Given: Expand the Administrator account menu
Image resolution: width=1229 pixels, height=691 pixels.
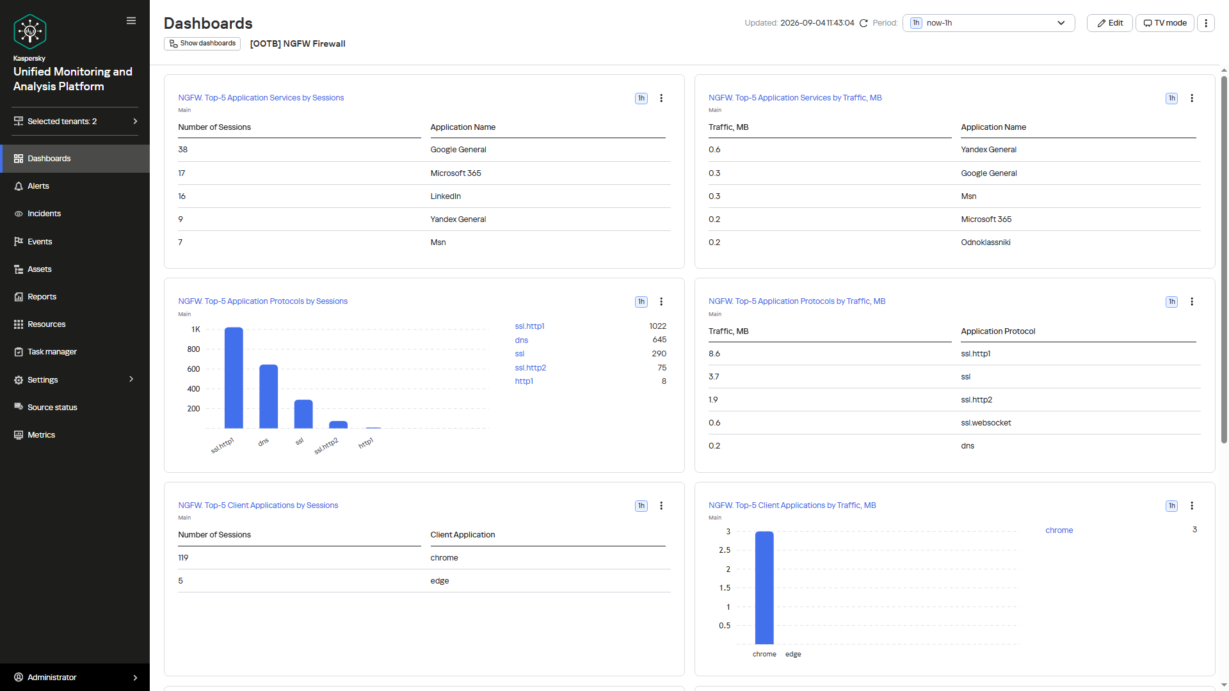Looking at the screenshot, I should [x=75, y=678].
